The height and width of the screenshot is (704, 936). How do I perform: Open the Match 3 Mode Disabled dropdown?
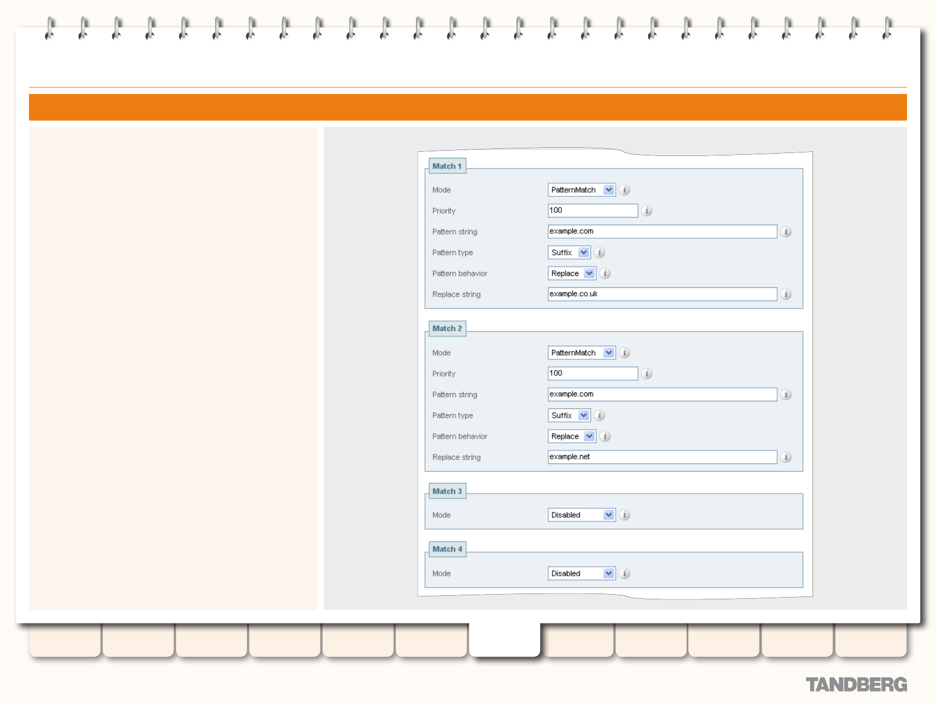click(x=582, y=515)
